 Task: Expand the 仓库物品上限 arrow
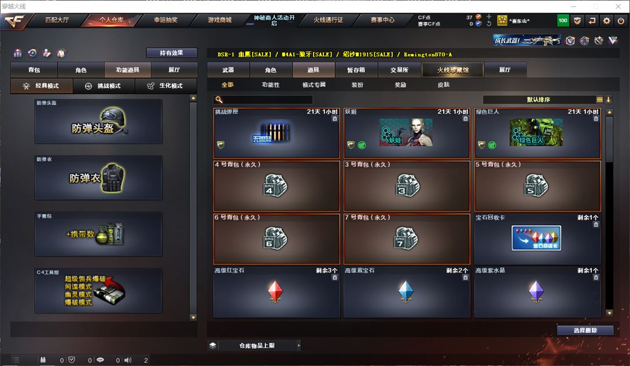pyautogui.click(x=299, y=346)
